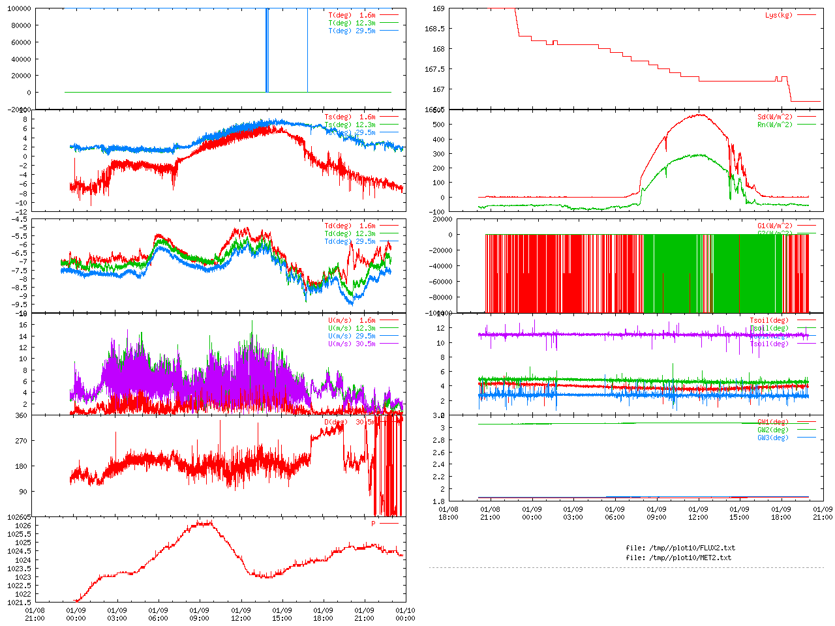Click the '2.8' tick on GW plot
835x626 pixels.
coord(439,440)
